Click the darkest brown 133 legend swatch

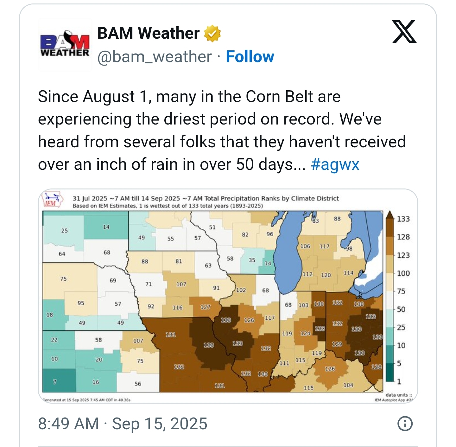tap(390, 227)
